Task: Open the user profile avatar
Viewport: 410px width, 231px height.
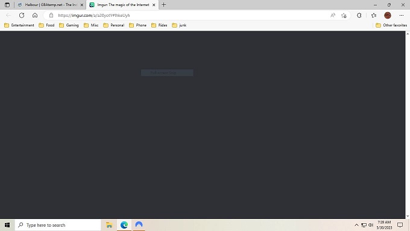Action: pyautogui.click(x=388, y=16)
